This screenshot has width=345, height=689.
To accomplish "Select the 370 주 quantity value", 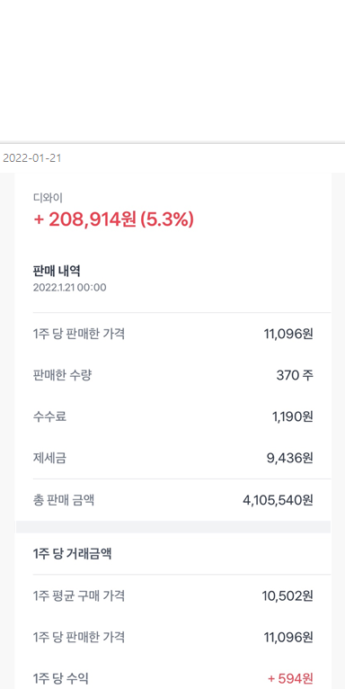I will (x=295, y=375).
